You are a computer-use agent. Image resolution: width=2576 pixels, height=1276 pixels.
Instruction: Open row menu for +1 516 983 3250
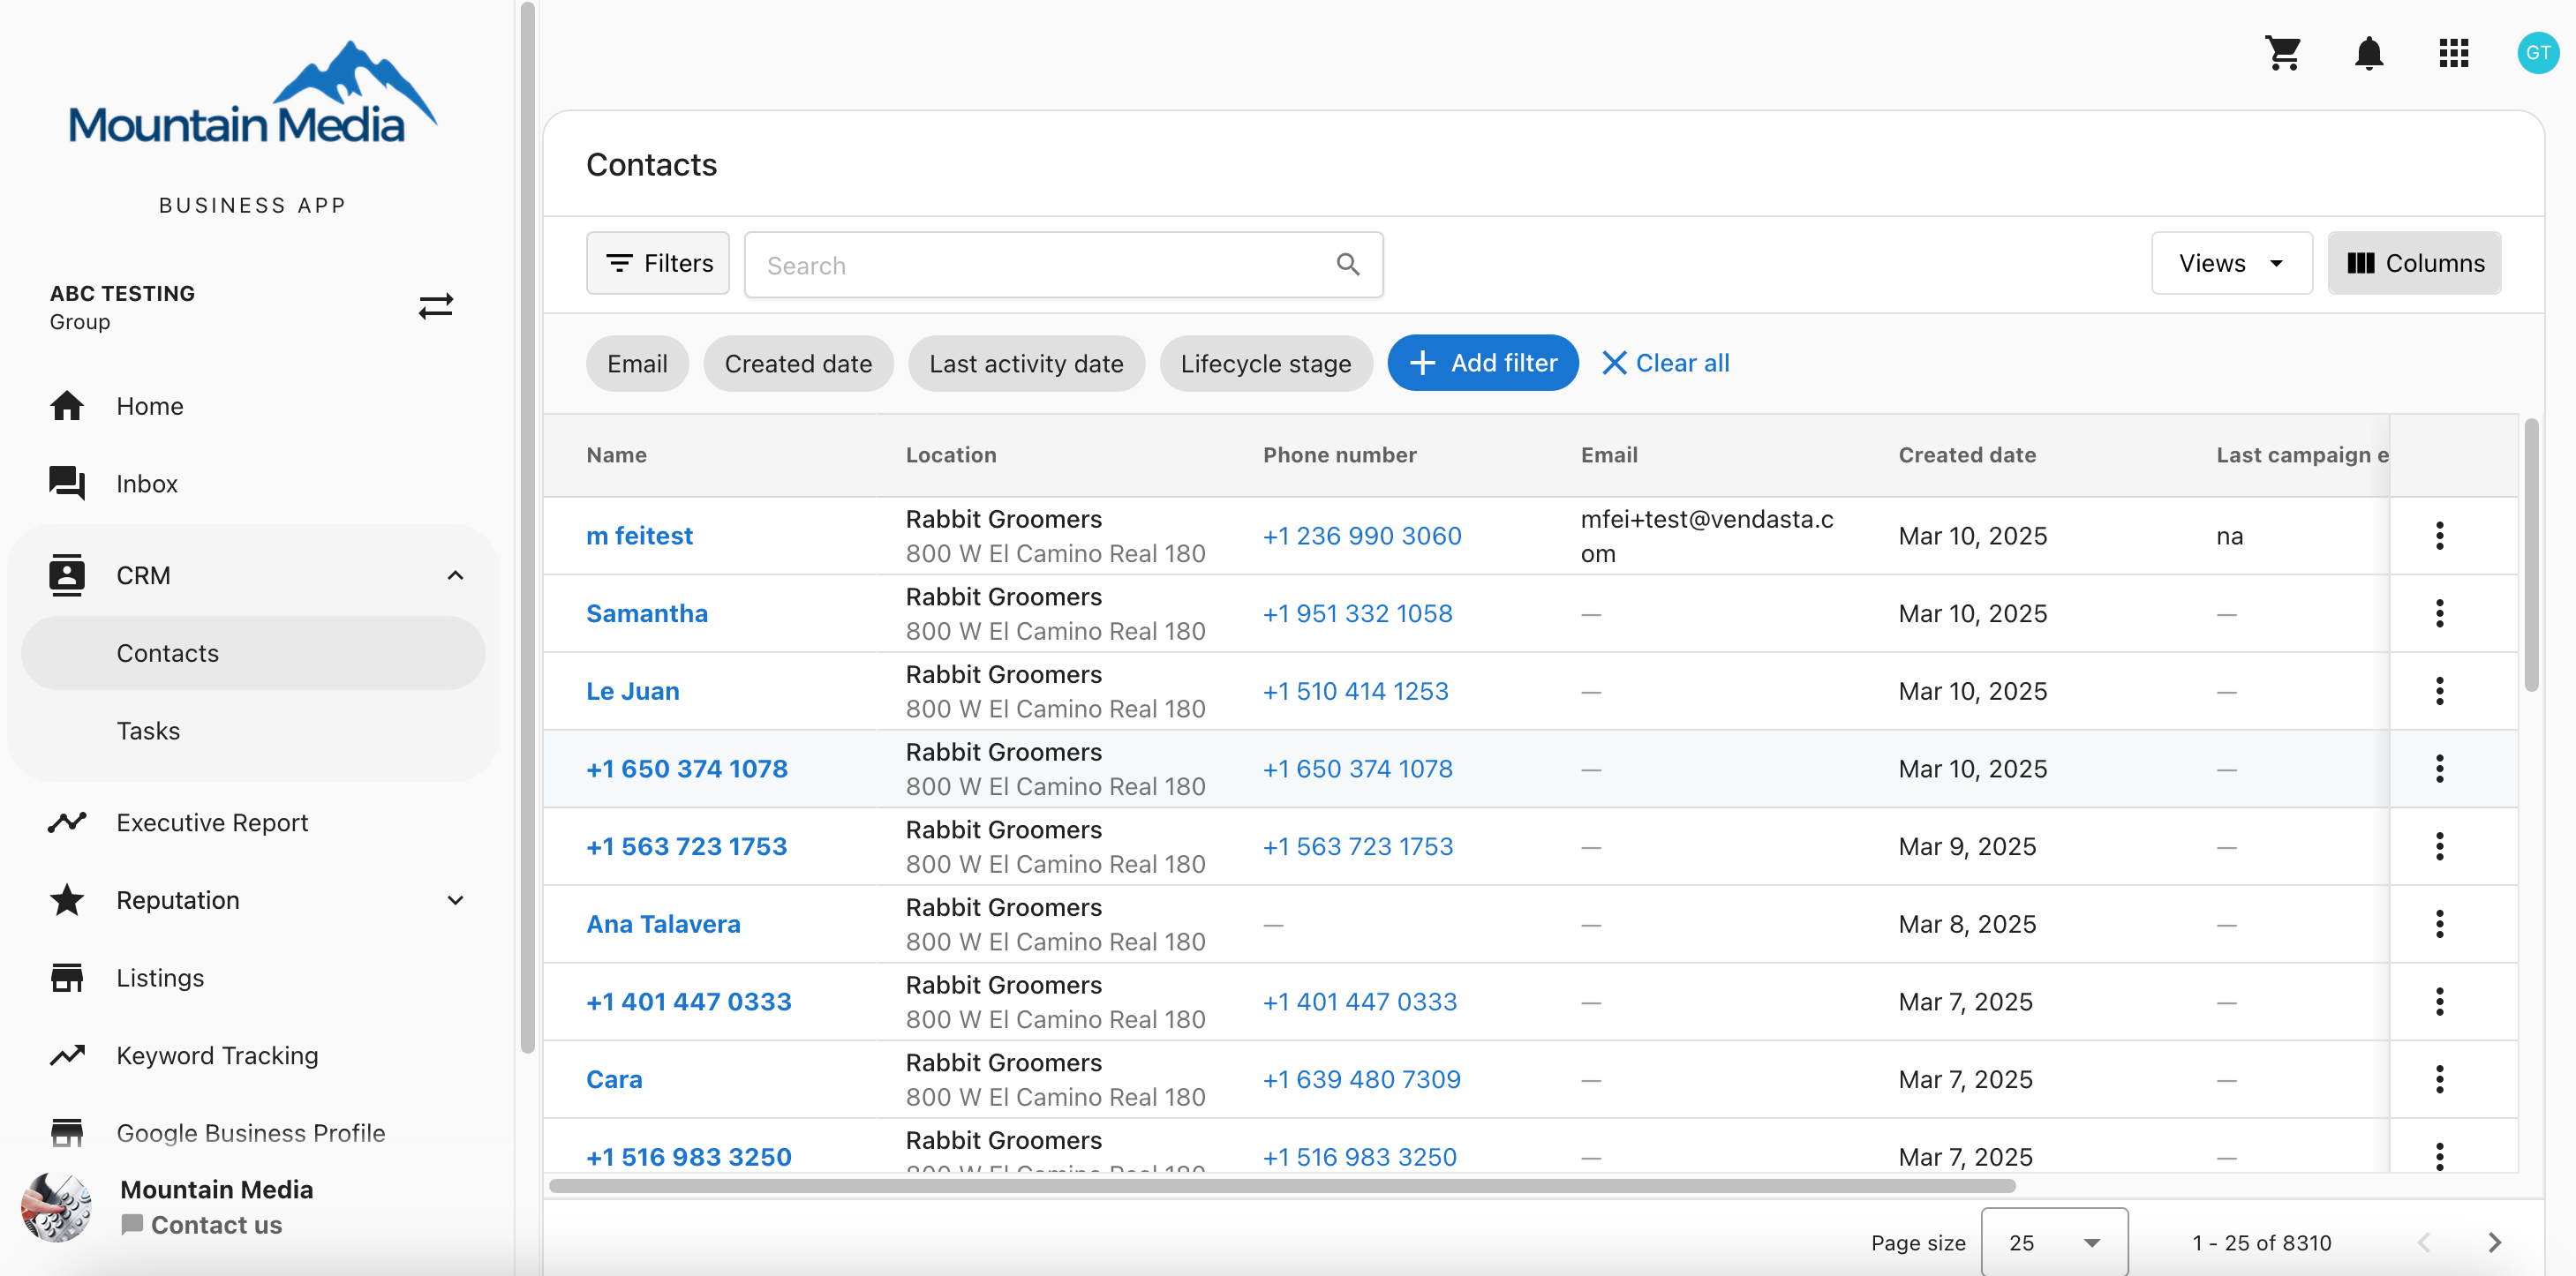tap(2439, 1156)
